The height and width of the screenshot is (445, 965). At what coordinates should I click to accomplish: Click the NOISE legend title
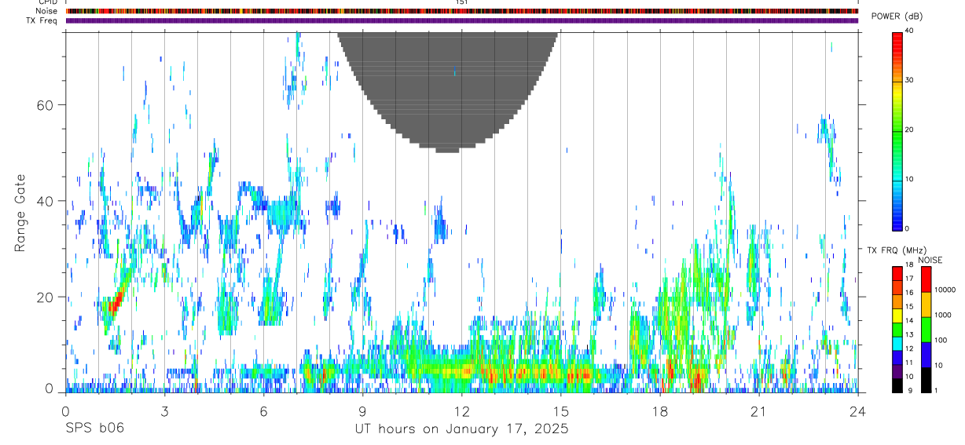click(x=930, y=260)
